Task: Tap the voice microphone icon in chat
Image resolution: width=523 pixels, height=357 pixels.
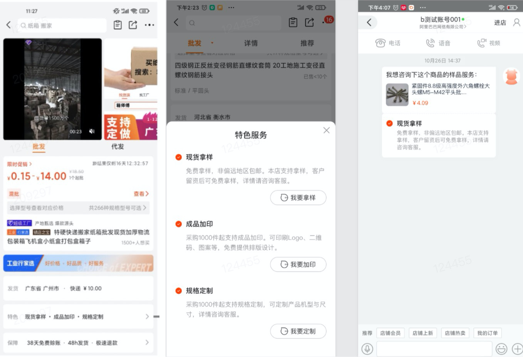Action: (x=367, y=349)
